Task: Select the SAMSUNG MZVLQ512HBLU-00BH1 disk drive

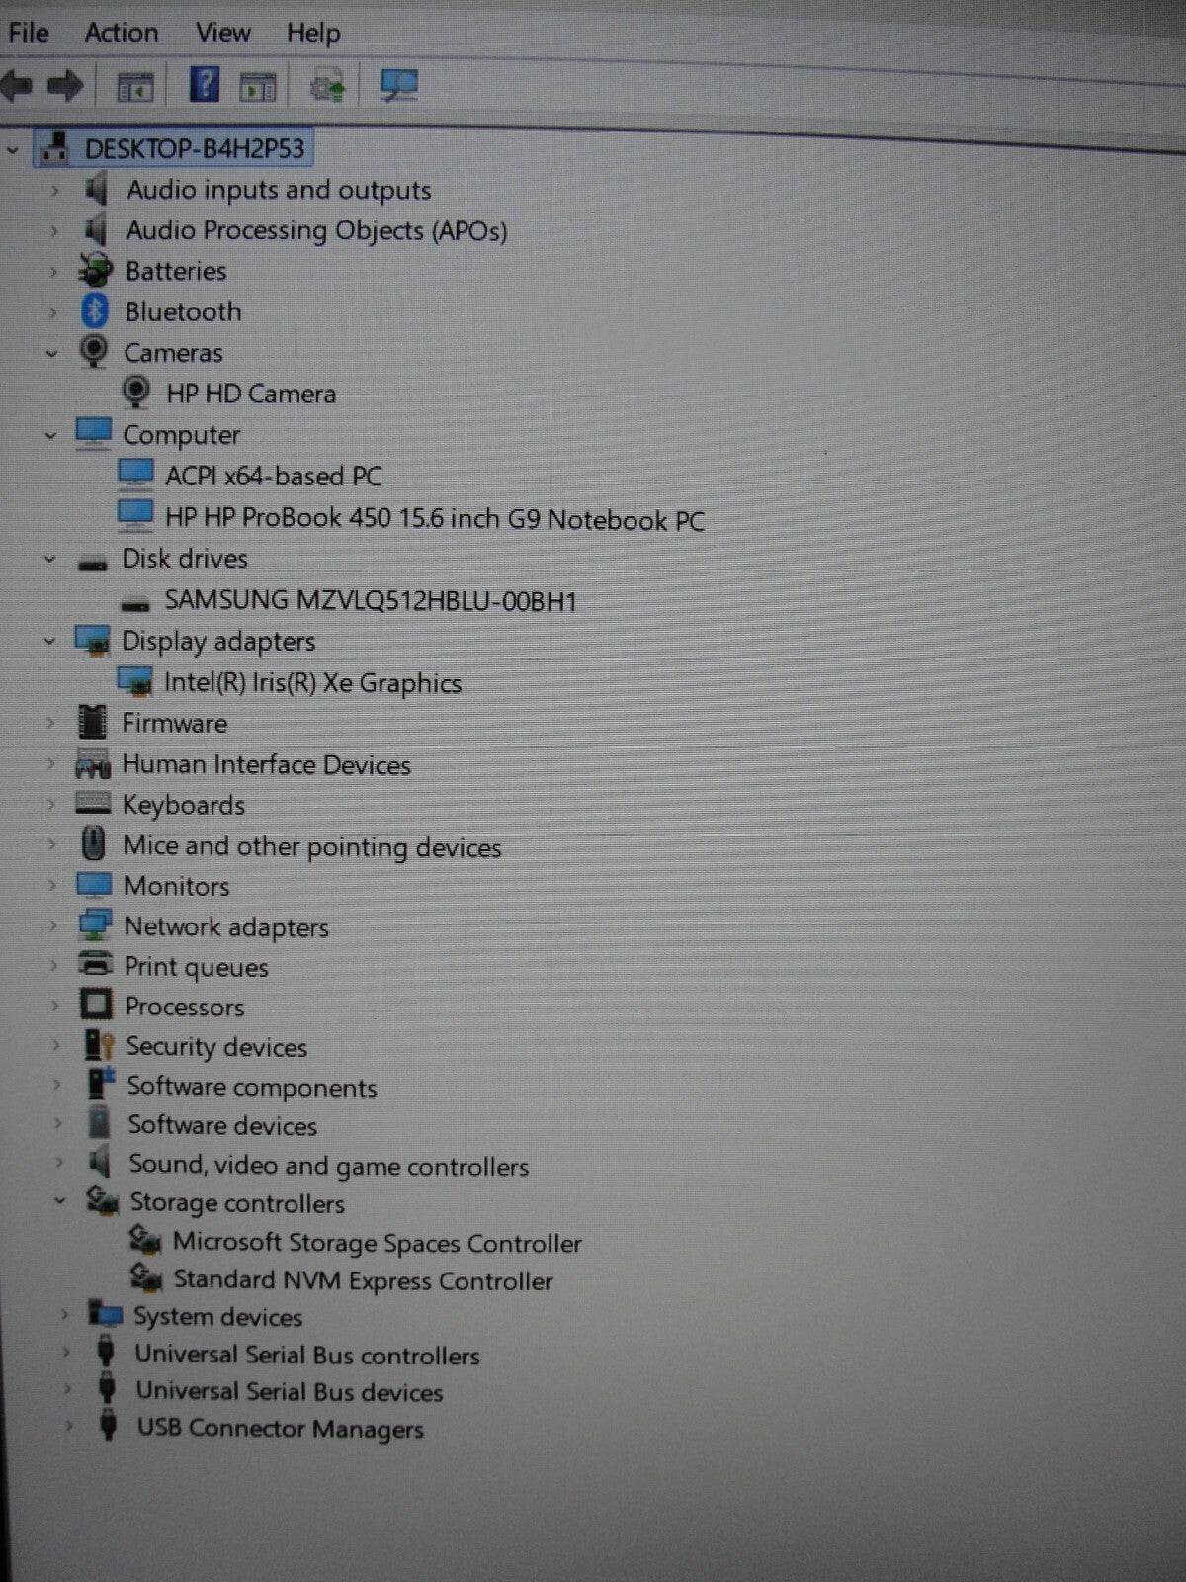Action: [x=370, y=600]
